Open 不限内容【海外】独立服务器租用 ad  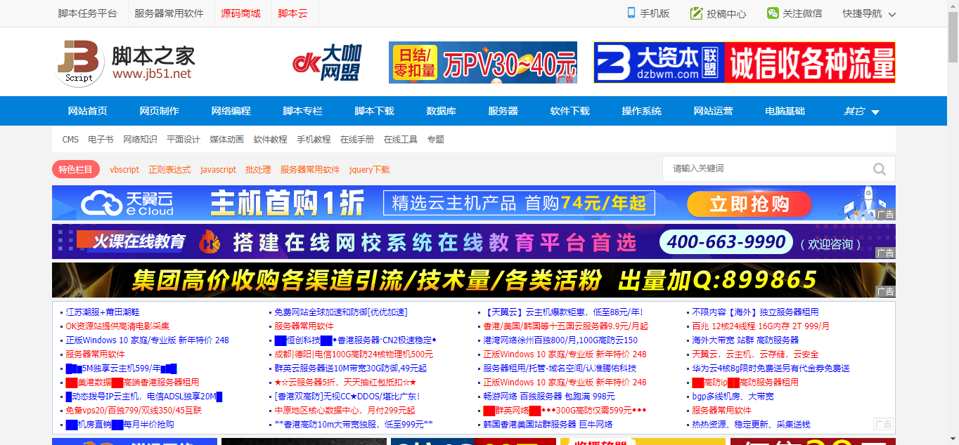(x=755, y=312)
